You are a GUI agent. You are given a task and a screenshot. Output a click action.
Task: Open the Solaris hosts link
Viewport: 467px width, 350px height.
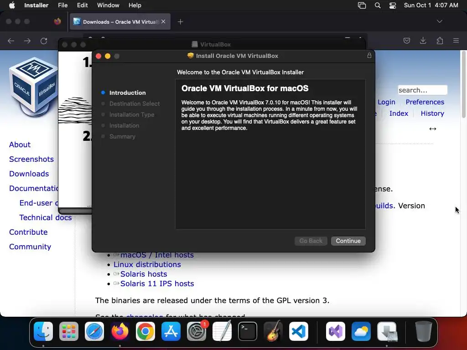pyautogui.click(x=144, y=274)
